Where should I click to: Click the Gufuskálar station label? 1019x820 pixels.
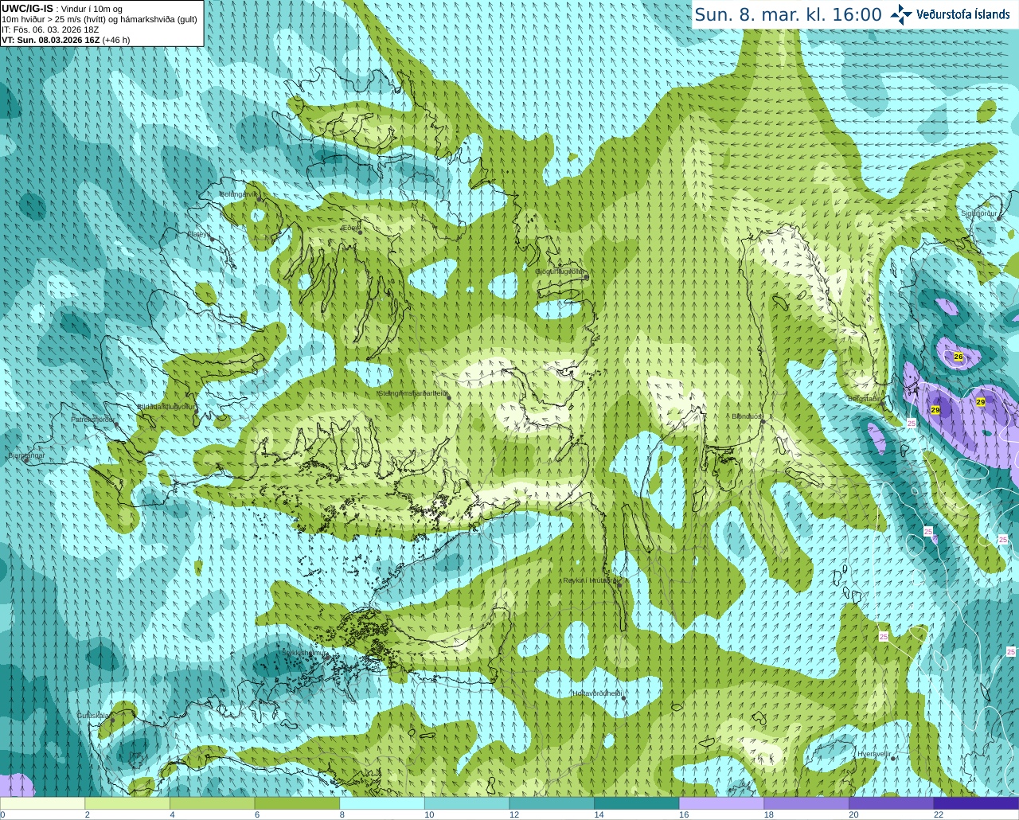(x=93, y=715)
